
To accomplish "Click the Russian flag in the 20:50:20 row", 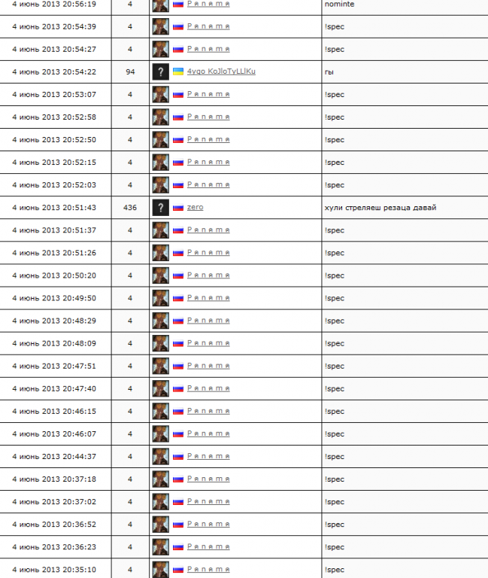I will click(178, 275).
